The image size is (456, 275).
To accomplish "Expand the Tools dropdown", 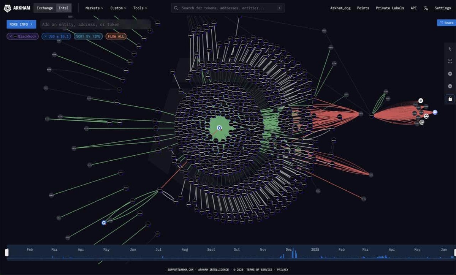I will pyautogui.click(x=140, y=8).
